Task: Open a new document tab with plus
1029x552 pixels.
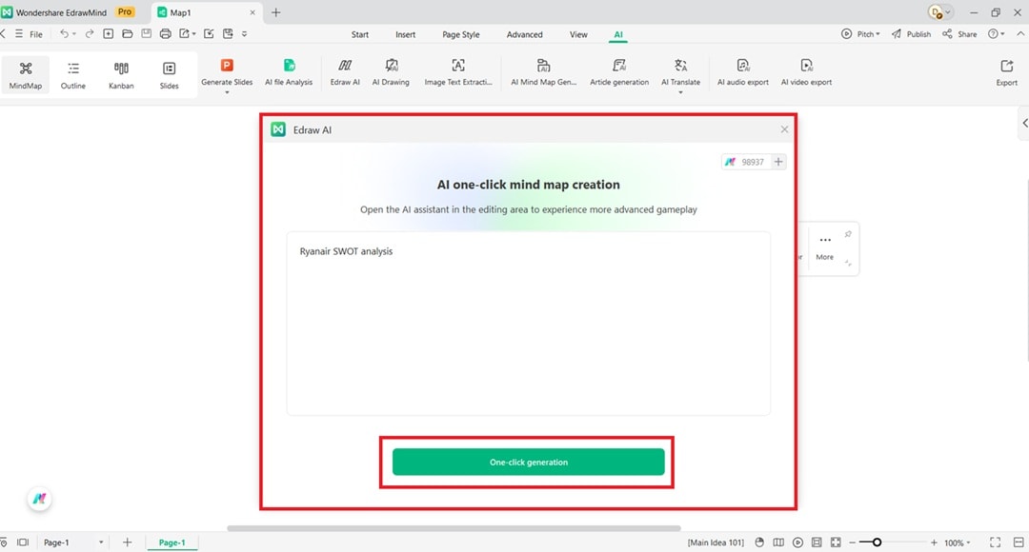Action: [x=275, y=12]
